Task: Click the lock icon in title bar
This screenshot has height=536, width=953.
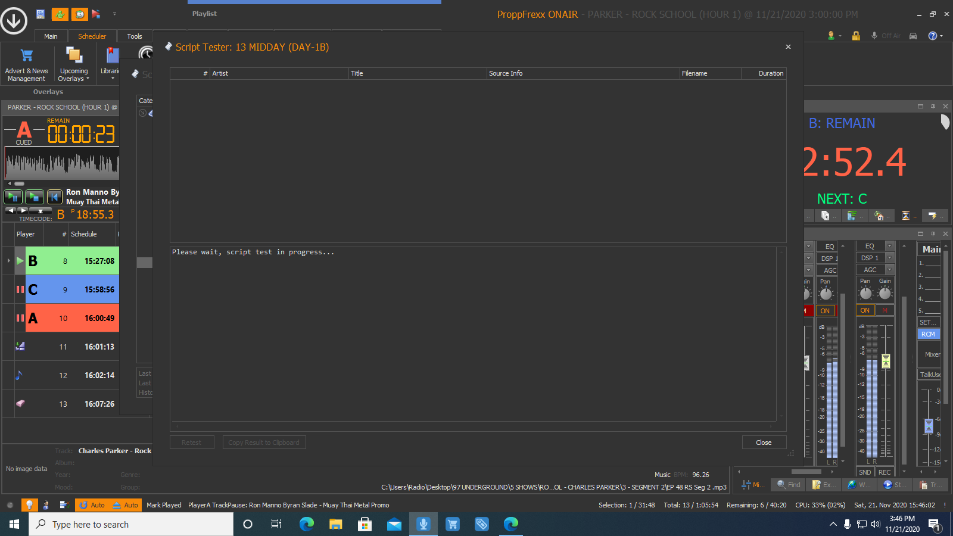Action: [x=856, y=36]
